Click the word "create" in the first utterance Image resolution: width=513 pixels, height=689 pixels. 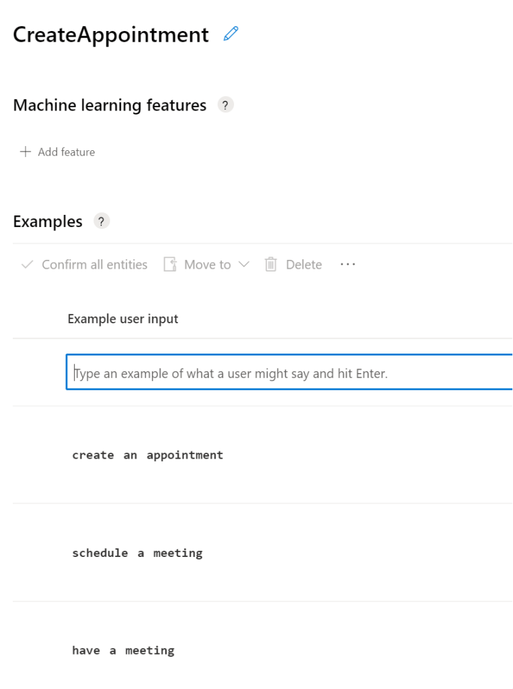93,455
